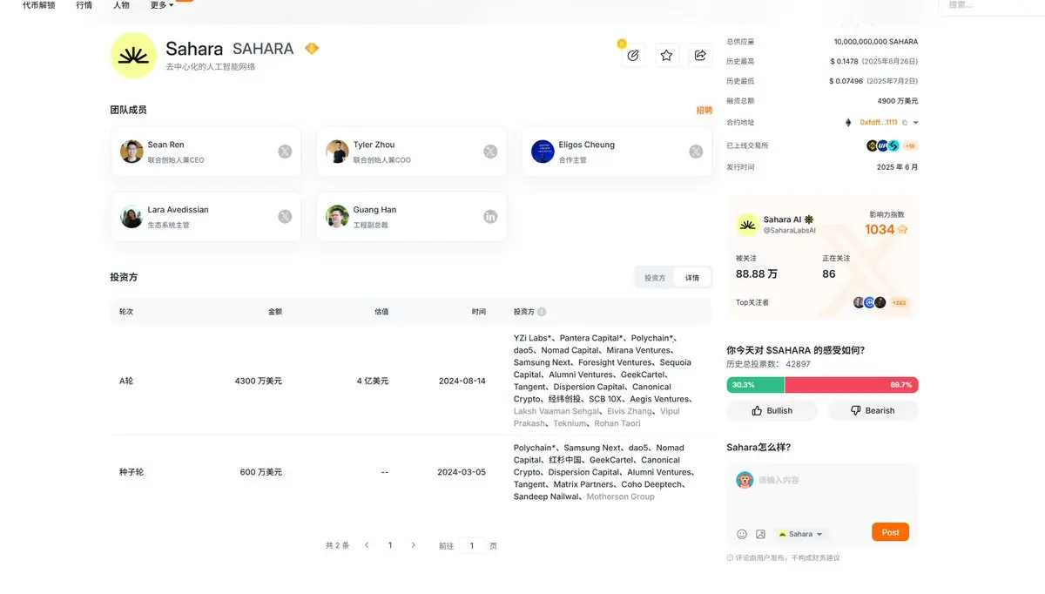Viewport: 1045px width, 594px height.
Task: Click the Ethereum icon beside contract address
Action: (x=848, y=123)
